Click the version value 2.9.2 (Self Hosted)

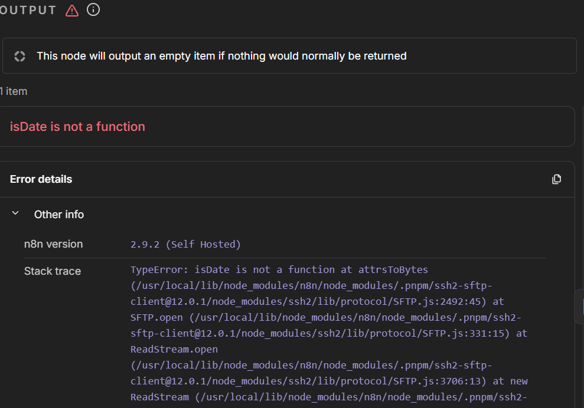coord(185,244)
